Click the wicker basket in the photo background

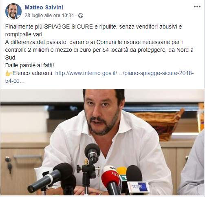click(x=160, y=123)
